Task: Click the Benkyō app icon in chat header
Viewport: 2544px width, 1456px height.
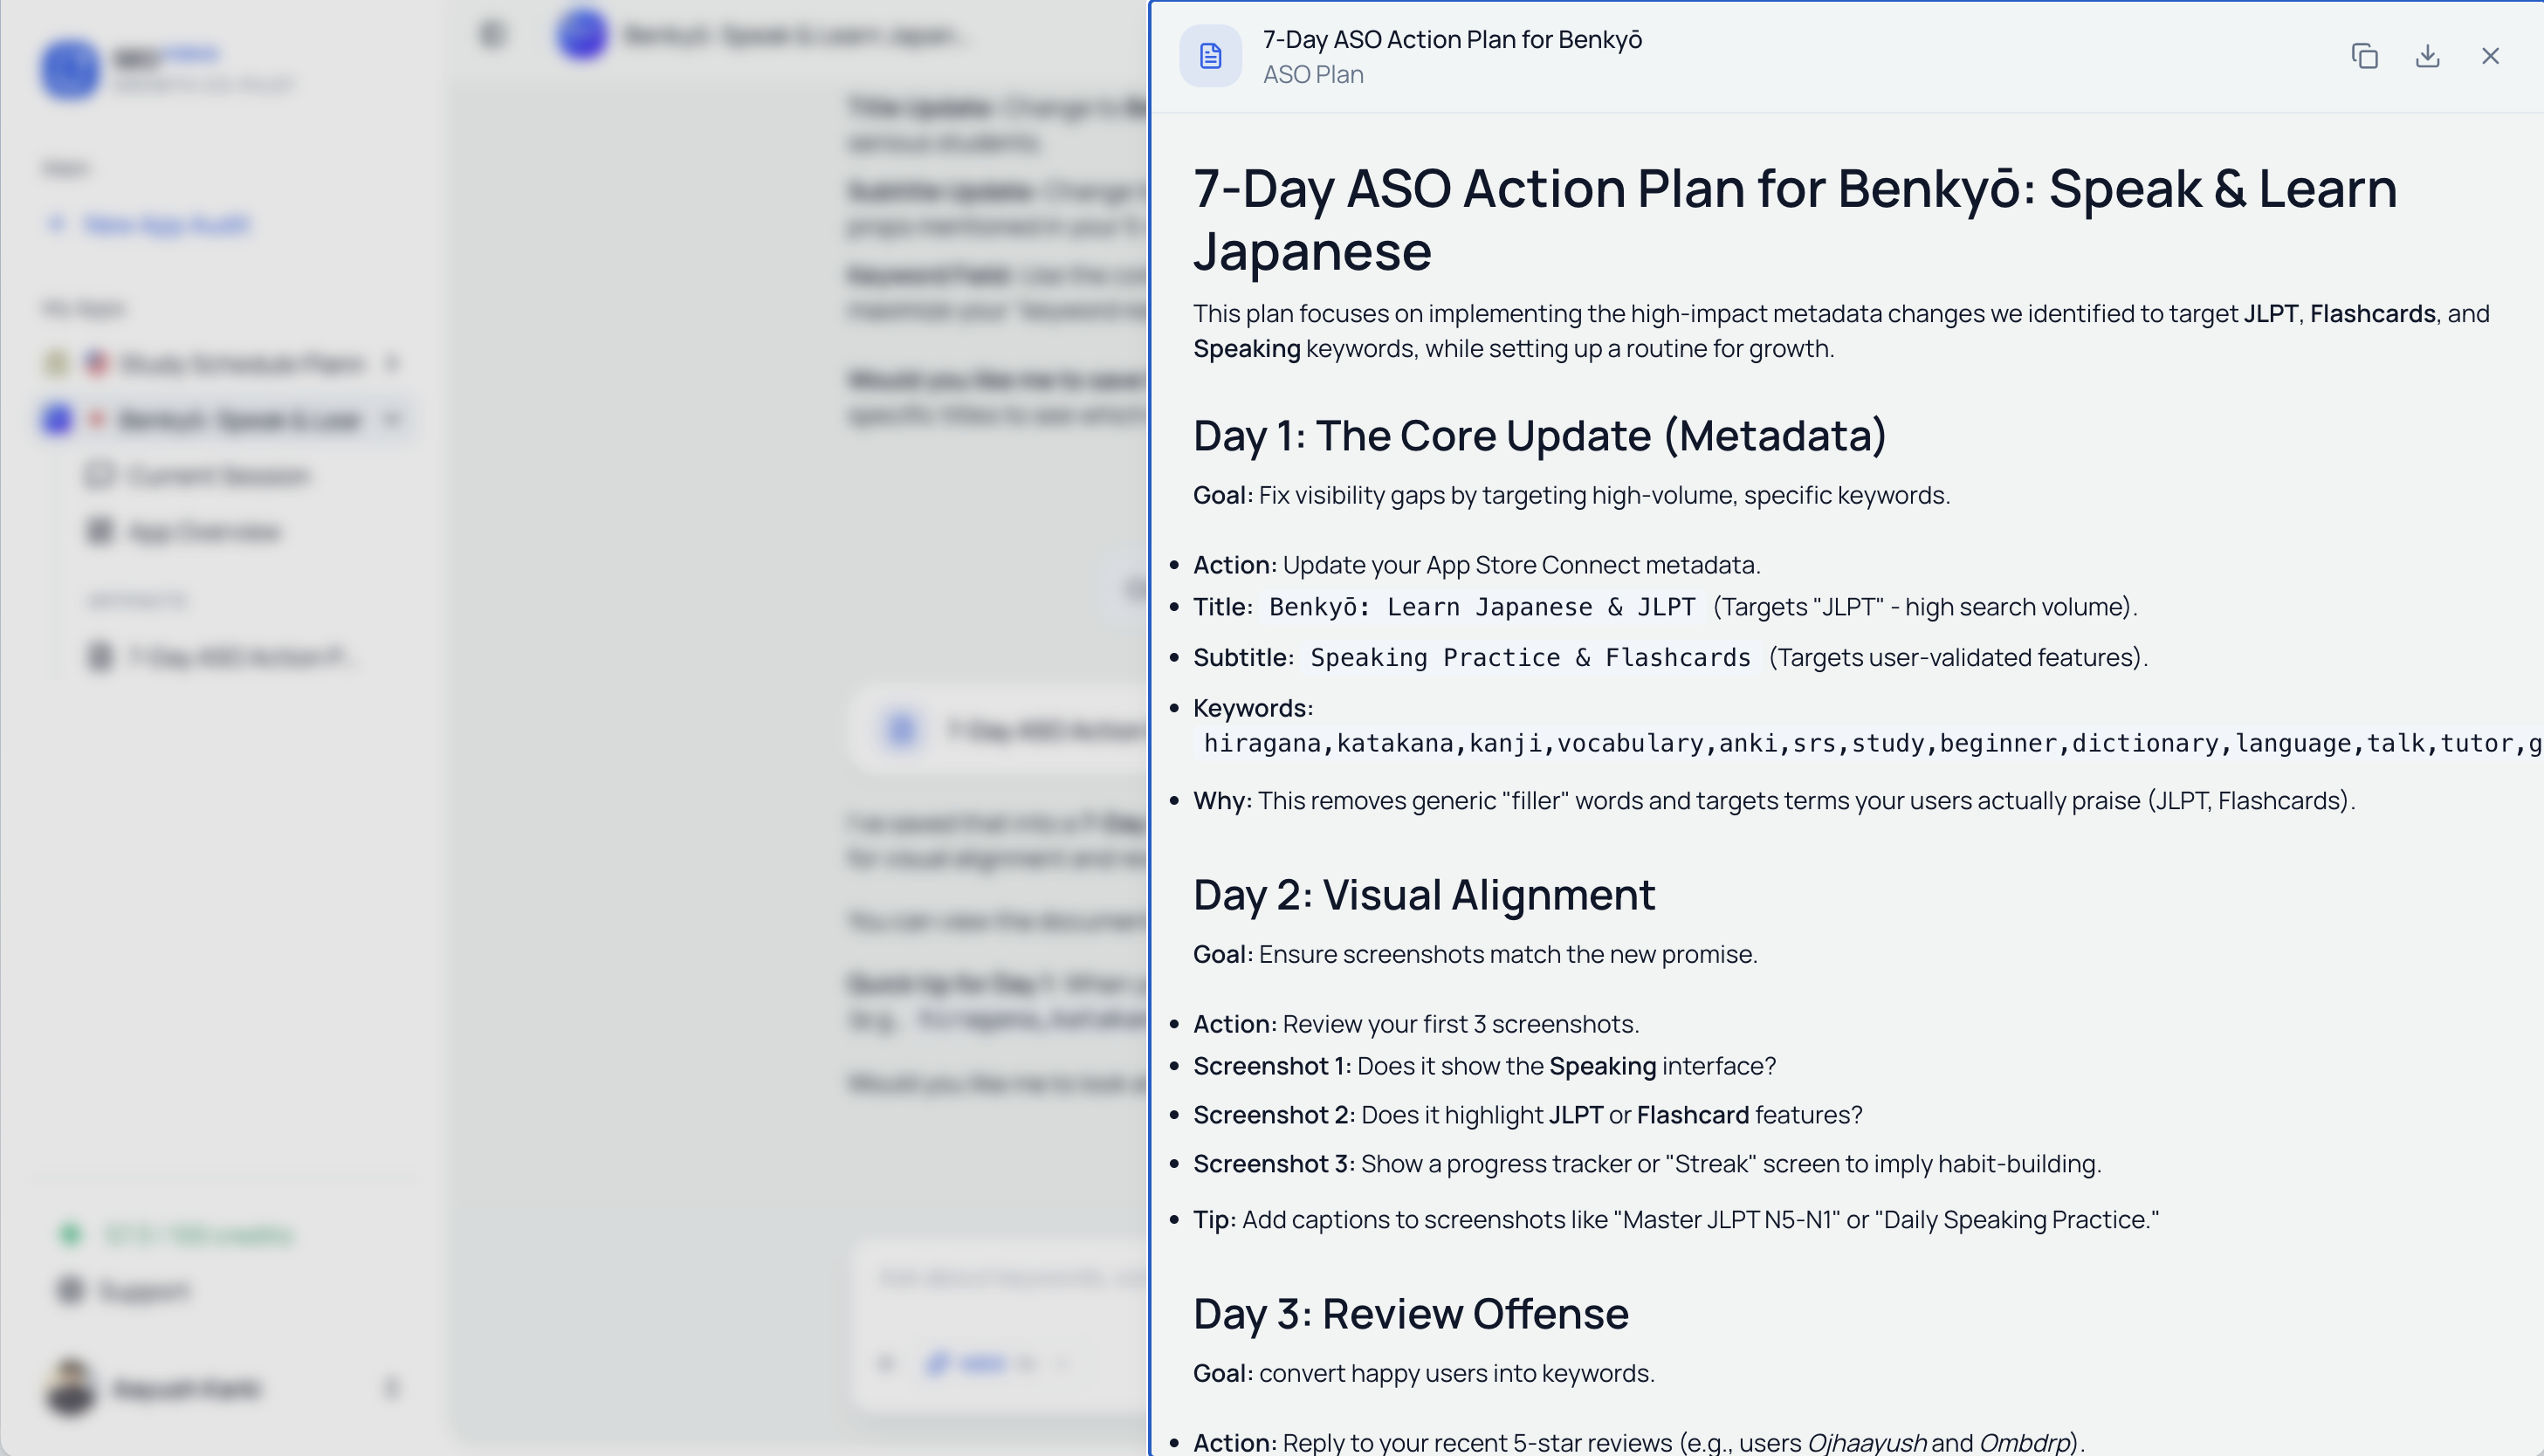Action: [582, 35]
